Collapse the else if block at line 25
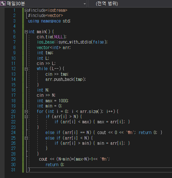 coord(26,138)
